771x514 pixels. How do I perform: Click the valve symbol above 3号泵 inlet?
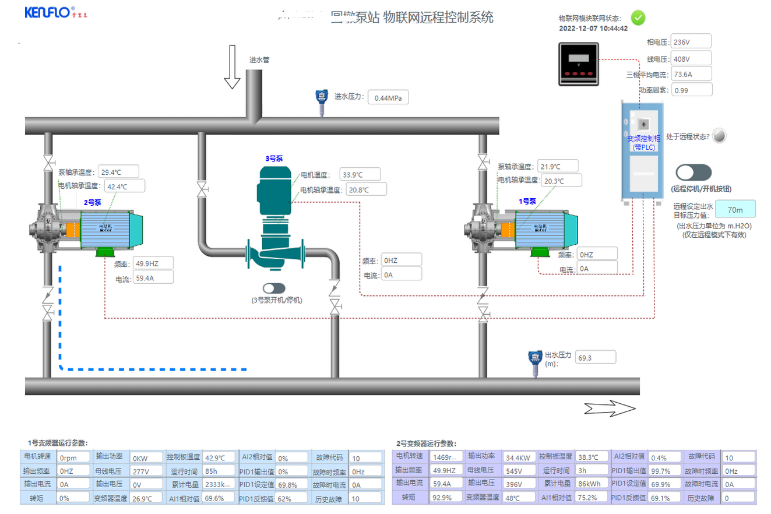[x=202, y=189]
